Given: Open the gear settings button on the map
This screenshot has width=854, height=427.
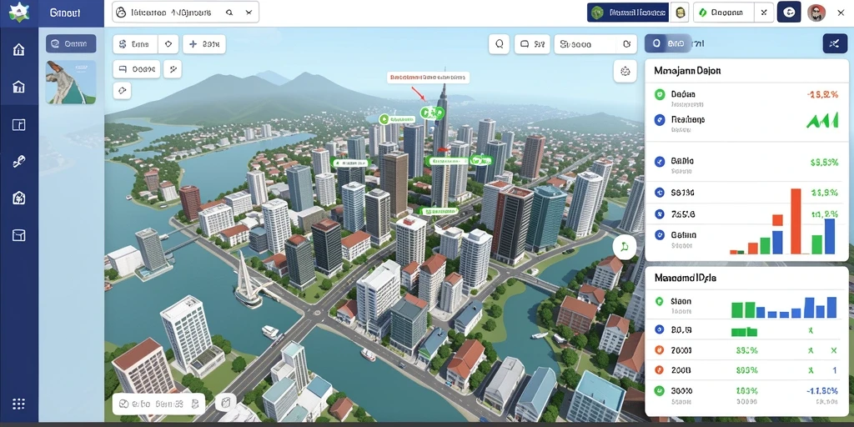Looking at the screenshot, I should pyautogui.click(x=625, y=71).
